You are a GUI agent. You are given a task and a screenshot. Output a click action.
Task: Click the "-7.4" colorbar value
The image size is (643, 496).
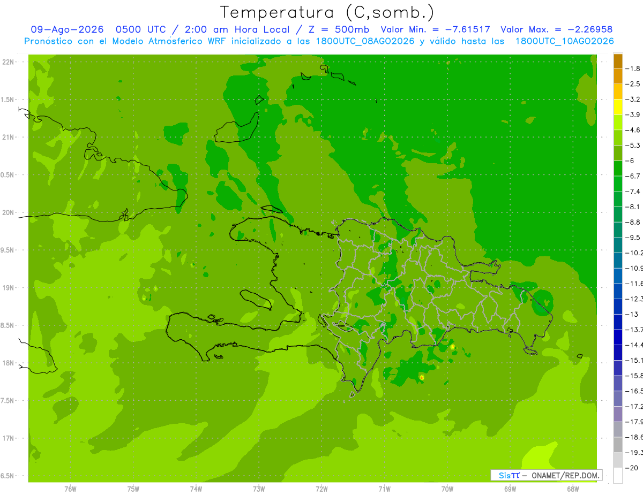click(x=633, y=192)
